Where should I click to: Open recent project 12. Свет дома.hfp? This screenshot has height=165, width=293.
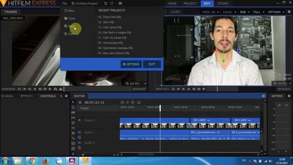(110, 27)
